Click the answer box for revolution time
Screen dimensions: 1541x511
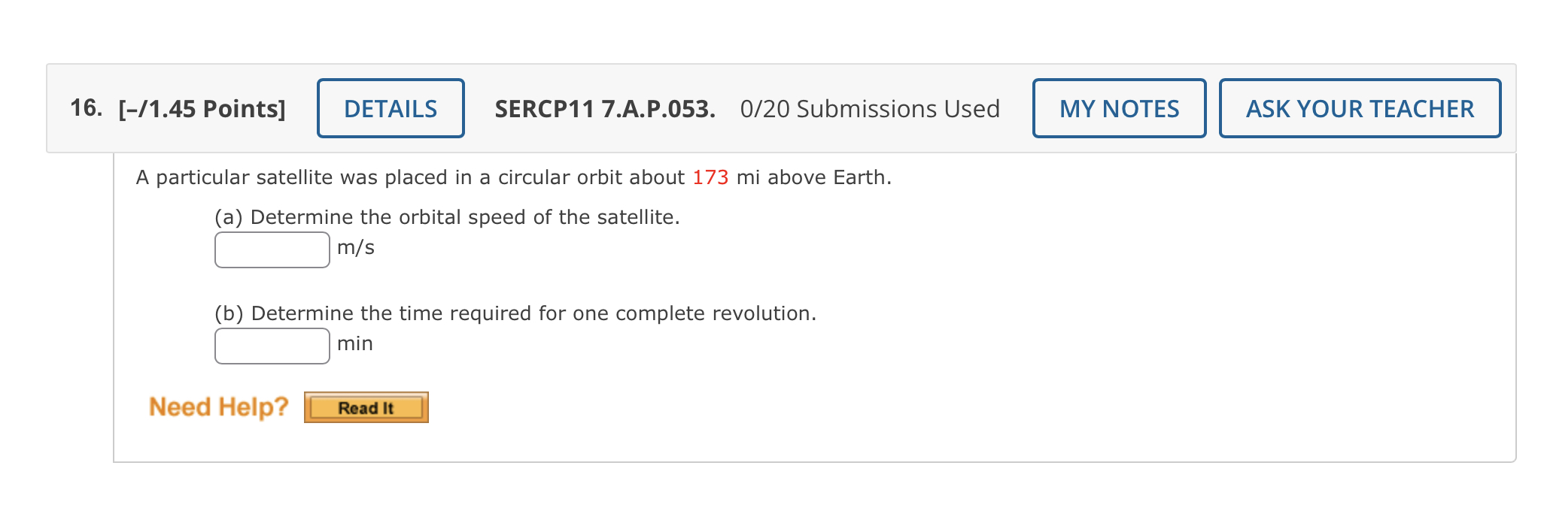pyautogui.click(x=271, y=345)
